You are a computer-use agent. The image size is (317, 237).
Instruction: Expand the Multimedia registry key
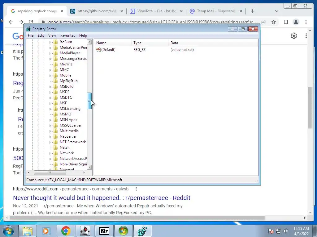(50, 131)
